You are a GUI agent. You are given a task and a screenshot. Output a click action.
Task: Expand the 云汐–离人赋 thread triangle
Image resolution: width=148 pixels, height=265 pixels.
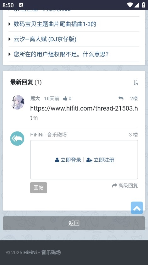(x=10, y=39)
